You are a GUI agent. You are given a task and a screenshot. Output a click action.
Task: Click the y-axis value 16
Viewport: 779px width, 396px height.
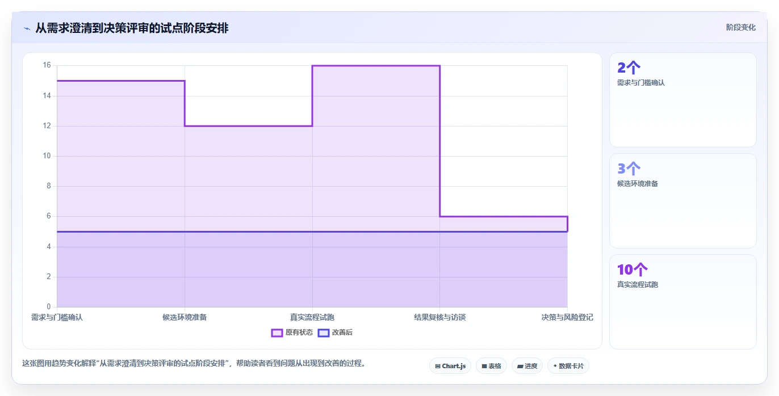pos(47,65)
